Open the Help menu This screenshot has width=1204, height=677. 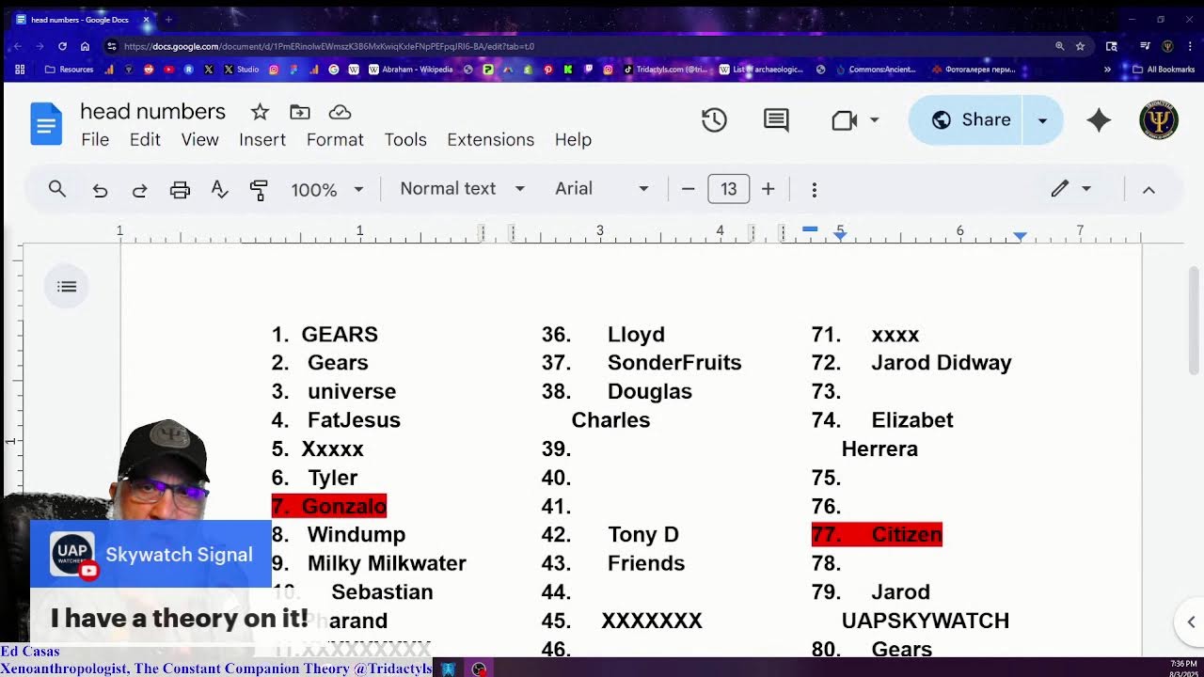point(573,139)
